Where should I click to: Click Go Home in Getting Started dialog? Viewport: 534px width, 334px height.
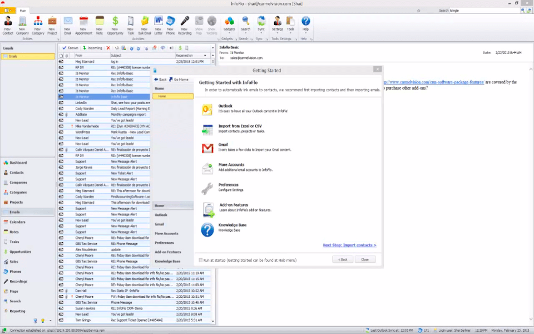[179, 80]
